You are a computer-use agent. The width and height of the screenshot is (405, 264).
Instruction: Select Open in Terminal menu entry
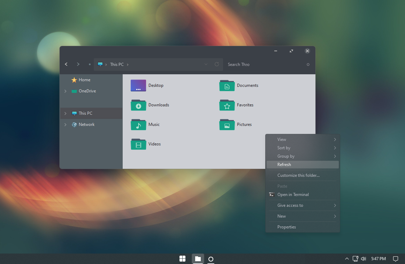(303, 195)
